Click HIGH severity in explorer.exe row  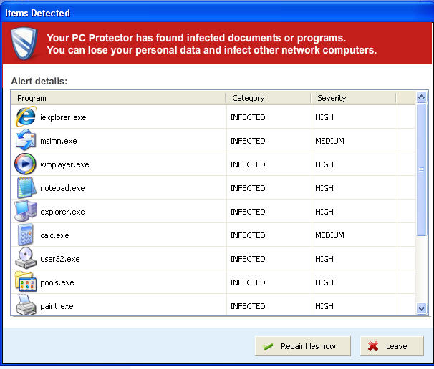click(x=324, y=212)
